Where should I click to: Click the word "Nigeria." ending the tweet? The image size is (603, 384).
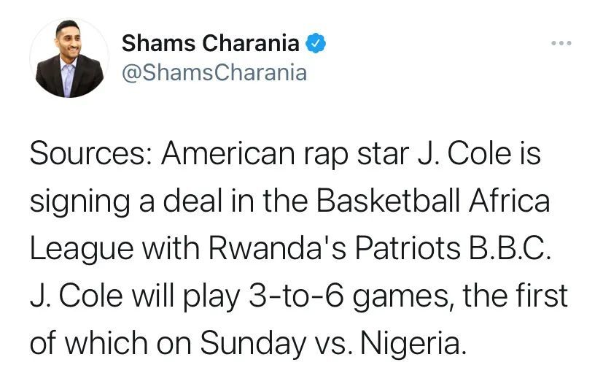(x=413, y=344)
